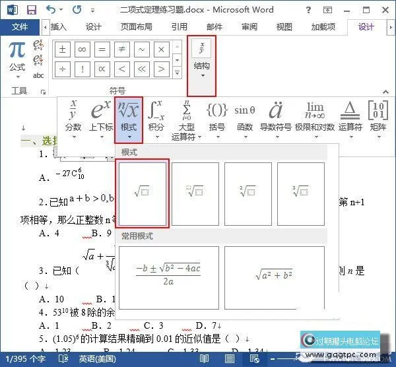The height and width of the screenshot is (367, 396).
Task: Open the 积分 (Integral) dropdown
Action: coord(156,120)
